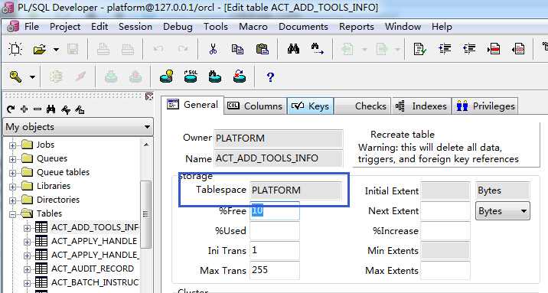The image size is (548, 293).
Task: Switch to the Indexes tab
Action: click(421, 106)
